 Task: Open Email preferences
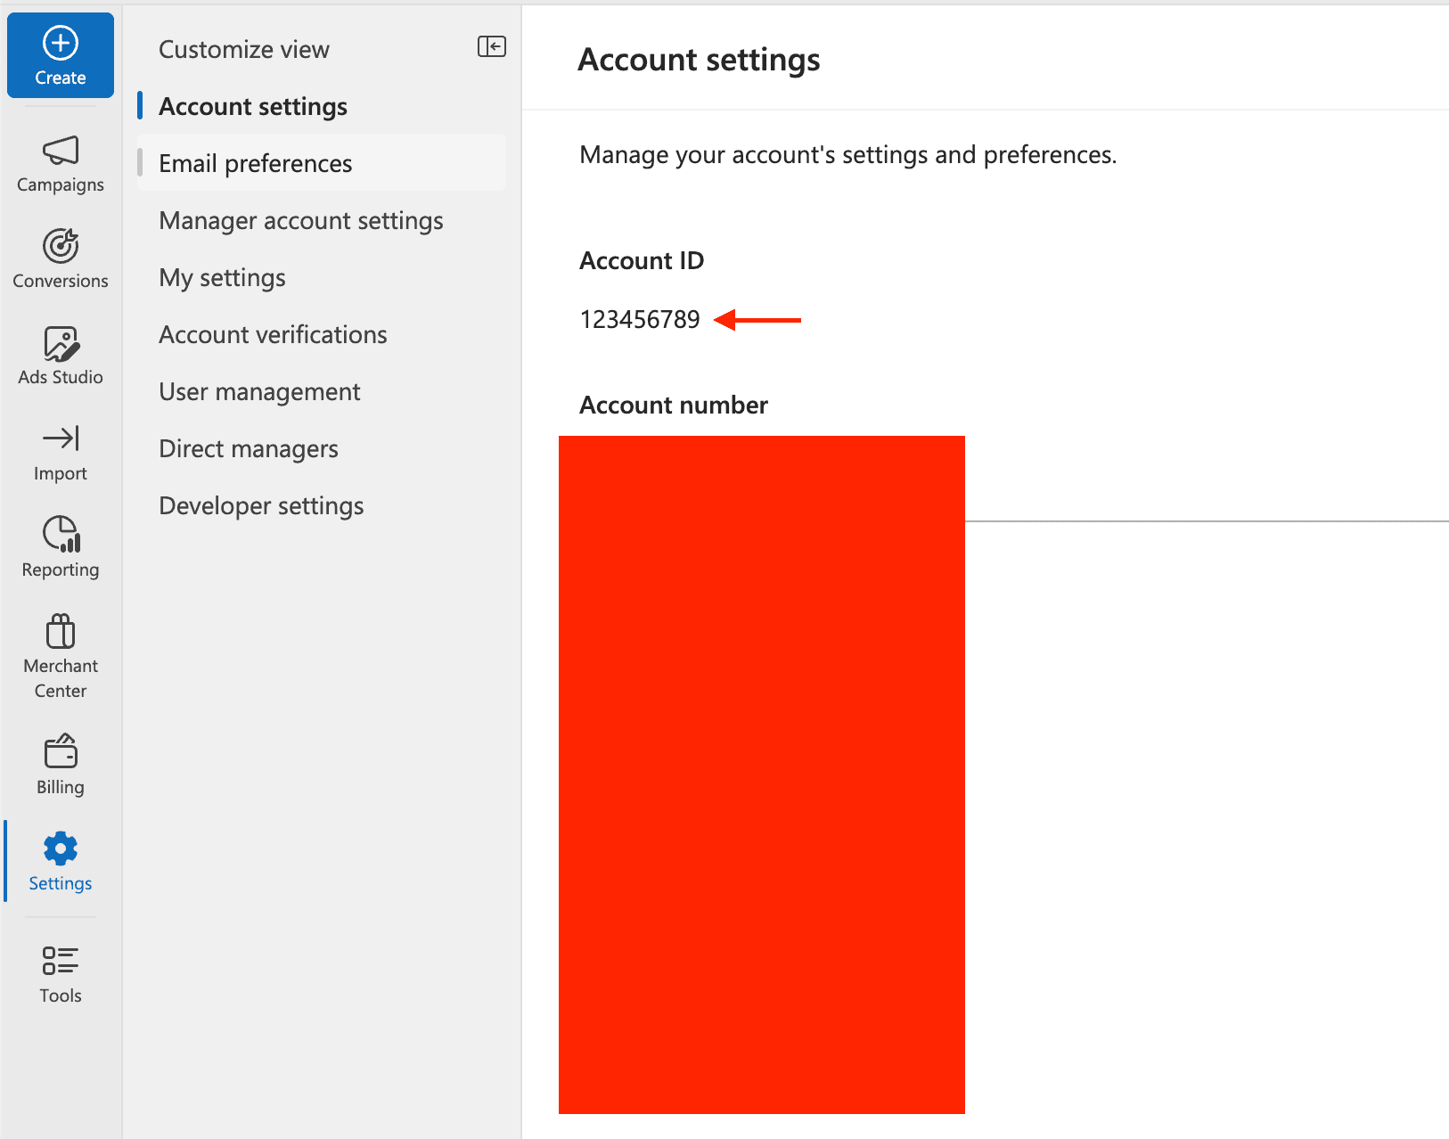click(255, 163)
